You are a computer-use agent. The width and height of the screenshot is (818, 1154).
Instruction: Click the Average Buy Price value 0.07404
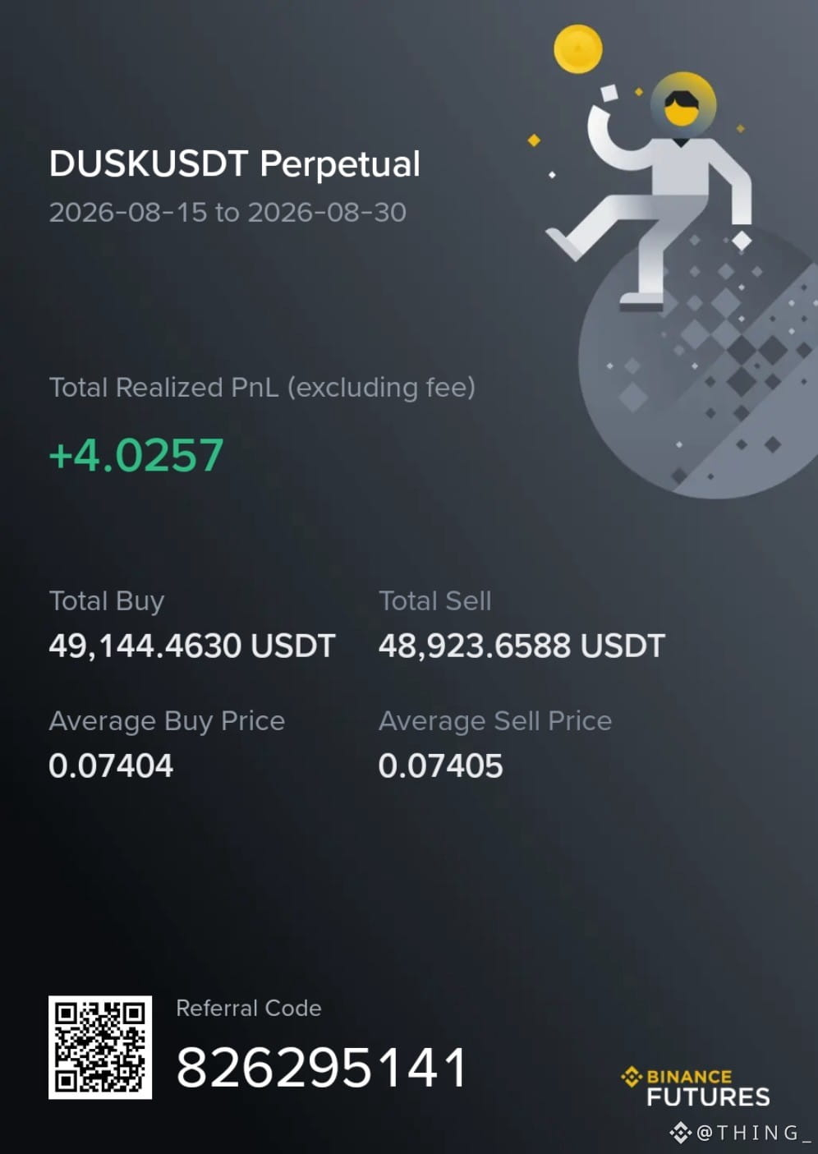[111, 766]
